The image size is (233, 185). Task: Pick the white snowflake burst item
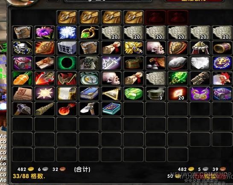pos(67,33)
